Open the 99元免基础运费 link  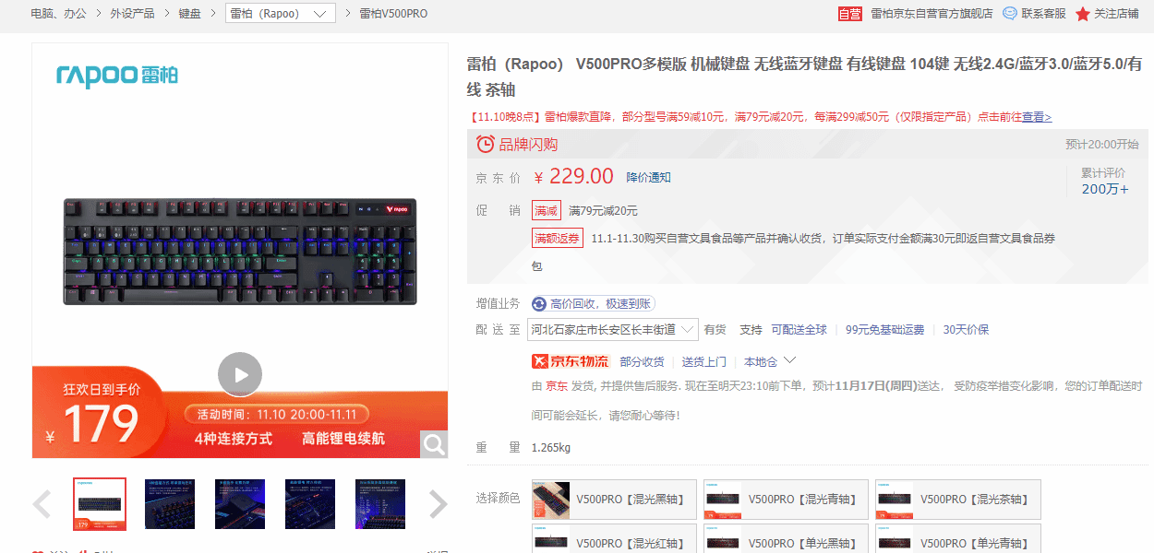point(884,330)
